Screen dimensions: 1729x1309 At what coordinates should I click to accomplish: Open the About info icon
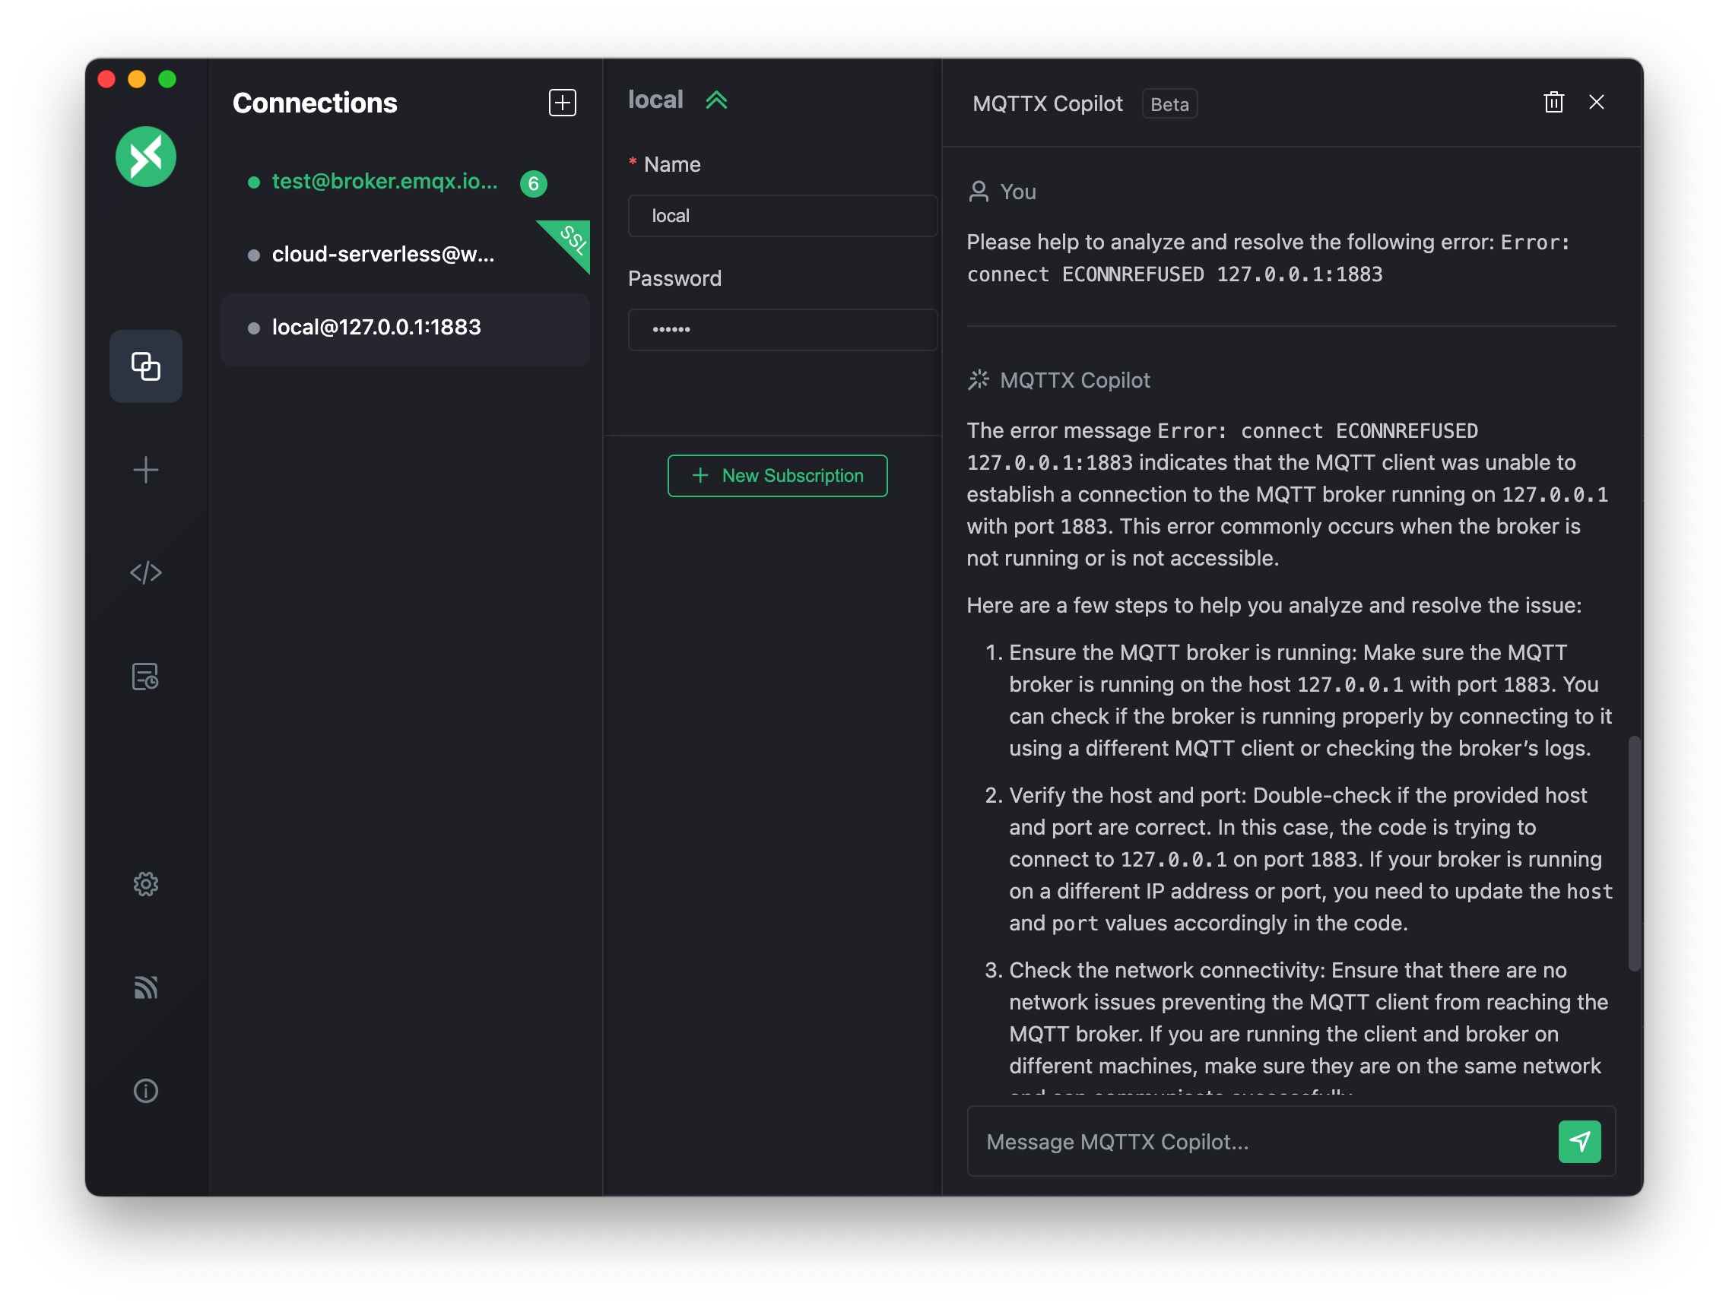pos(145,1090)
